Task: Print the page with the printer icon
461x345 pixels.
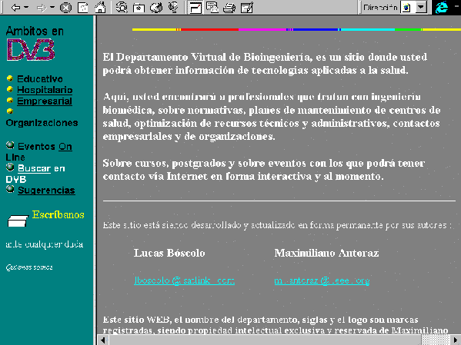Action: coord(229,8)
